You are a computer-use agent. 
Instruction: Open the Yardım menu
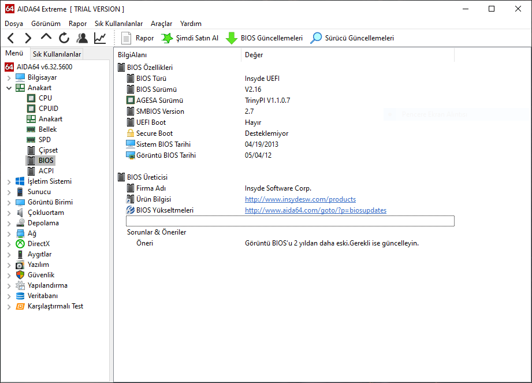[191, 24]
